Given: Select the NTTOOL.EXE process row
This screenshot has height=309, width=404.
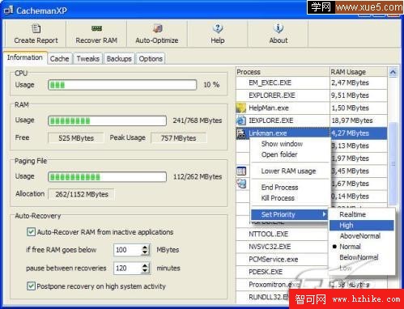Looking at the screenshot, I should click(x=282, y=234).
